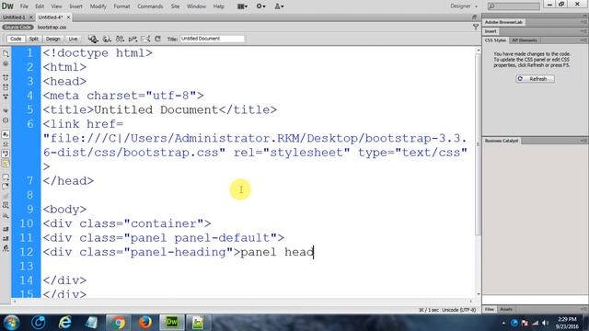Switch to the AP Elements tab

525,40
